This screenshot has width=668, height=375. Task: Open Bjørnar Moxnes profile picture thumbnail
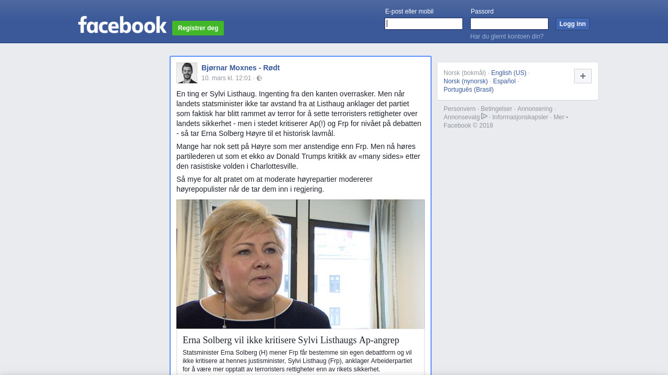pyautogui.click(x=187, y=73)
